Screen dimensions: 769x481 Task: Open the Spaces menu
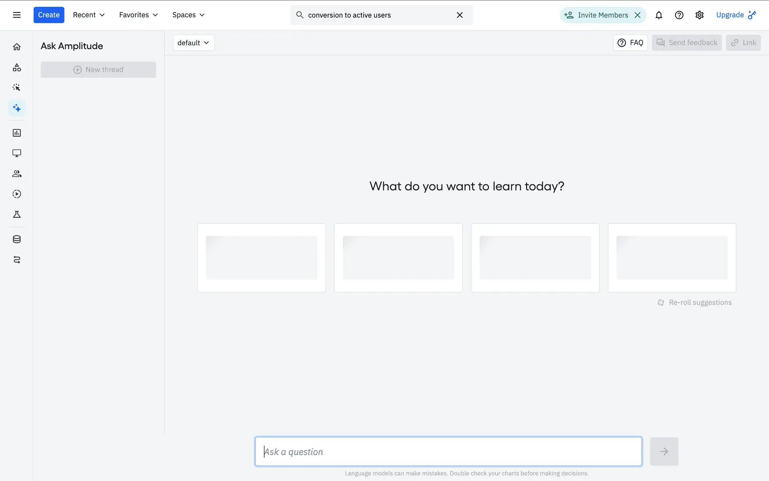coord(188,15)
